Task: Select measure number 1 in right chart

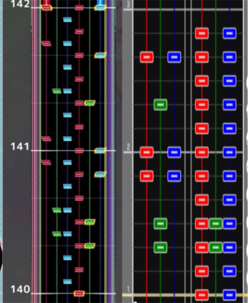Action: click(128, 289)
